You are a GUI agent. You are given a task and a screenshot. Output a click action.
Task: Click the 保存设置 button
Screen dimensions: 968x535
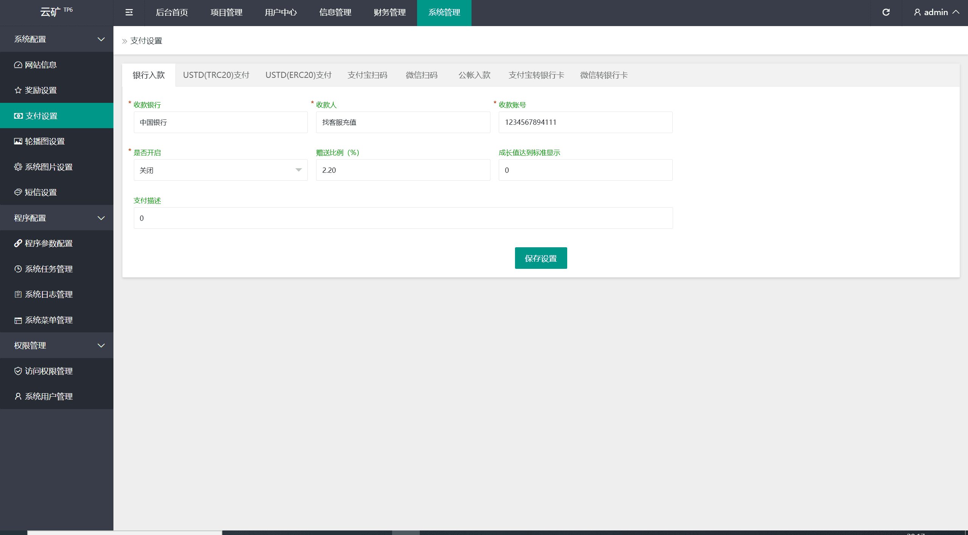(x=540, y=258)
